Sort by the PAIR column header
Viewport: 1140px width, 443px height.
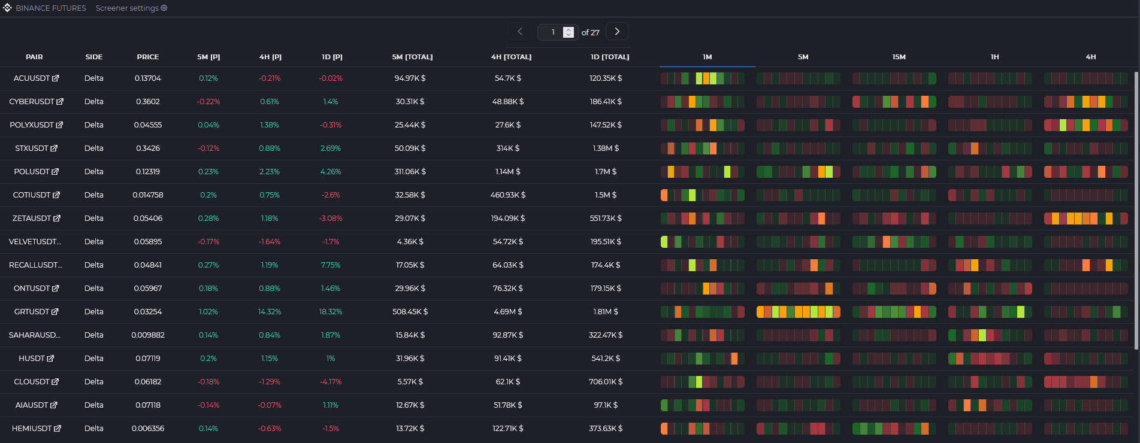point(34,57)
